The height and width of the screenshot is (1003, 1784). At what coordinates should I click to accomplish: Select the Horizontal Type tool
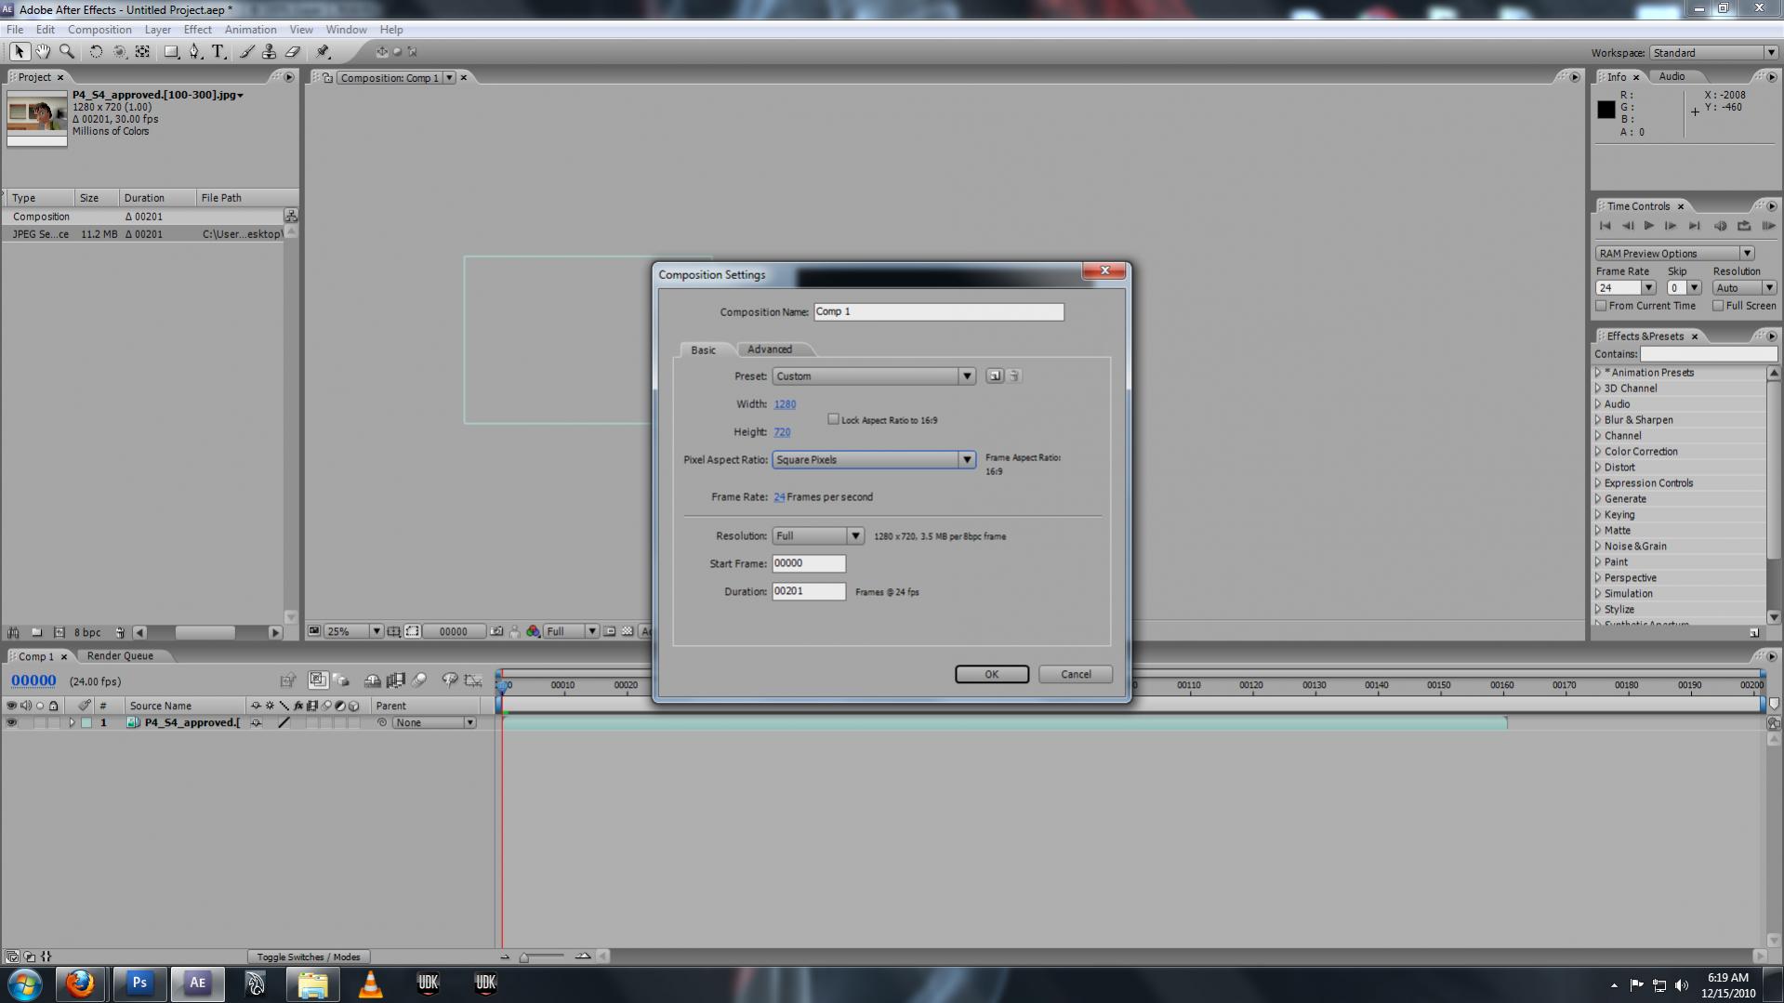(218, 52)
